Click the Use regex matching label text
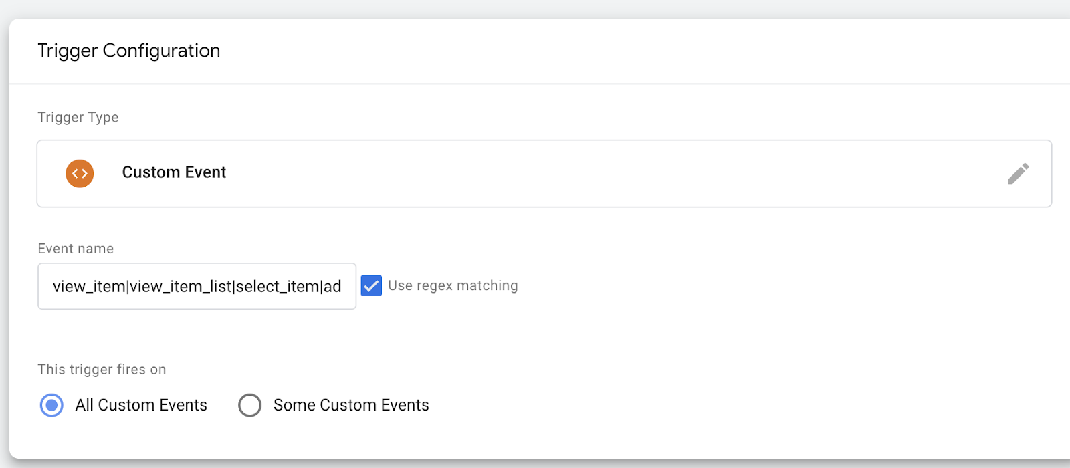 click(x=453, y=285)
